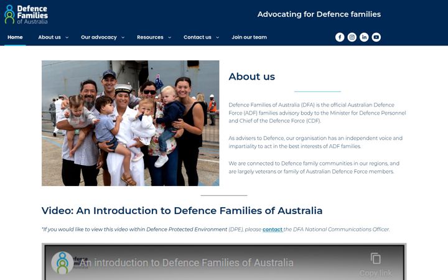Expand the Resources dropdown chevron
448x280 pixels.
coord(169,37)
